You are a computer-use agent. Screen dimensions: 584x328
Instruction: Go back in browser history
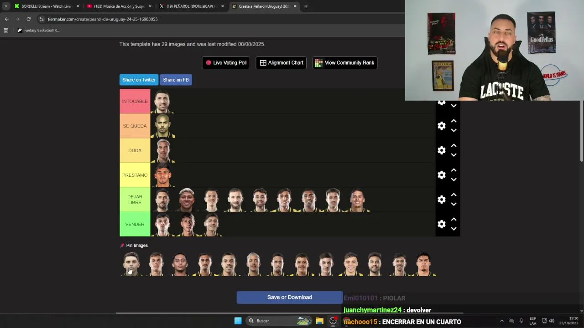[6, 19]
